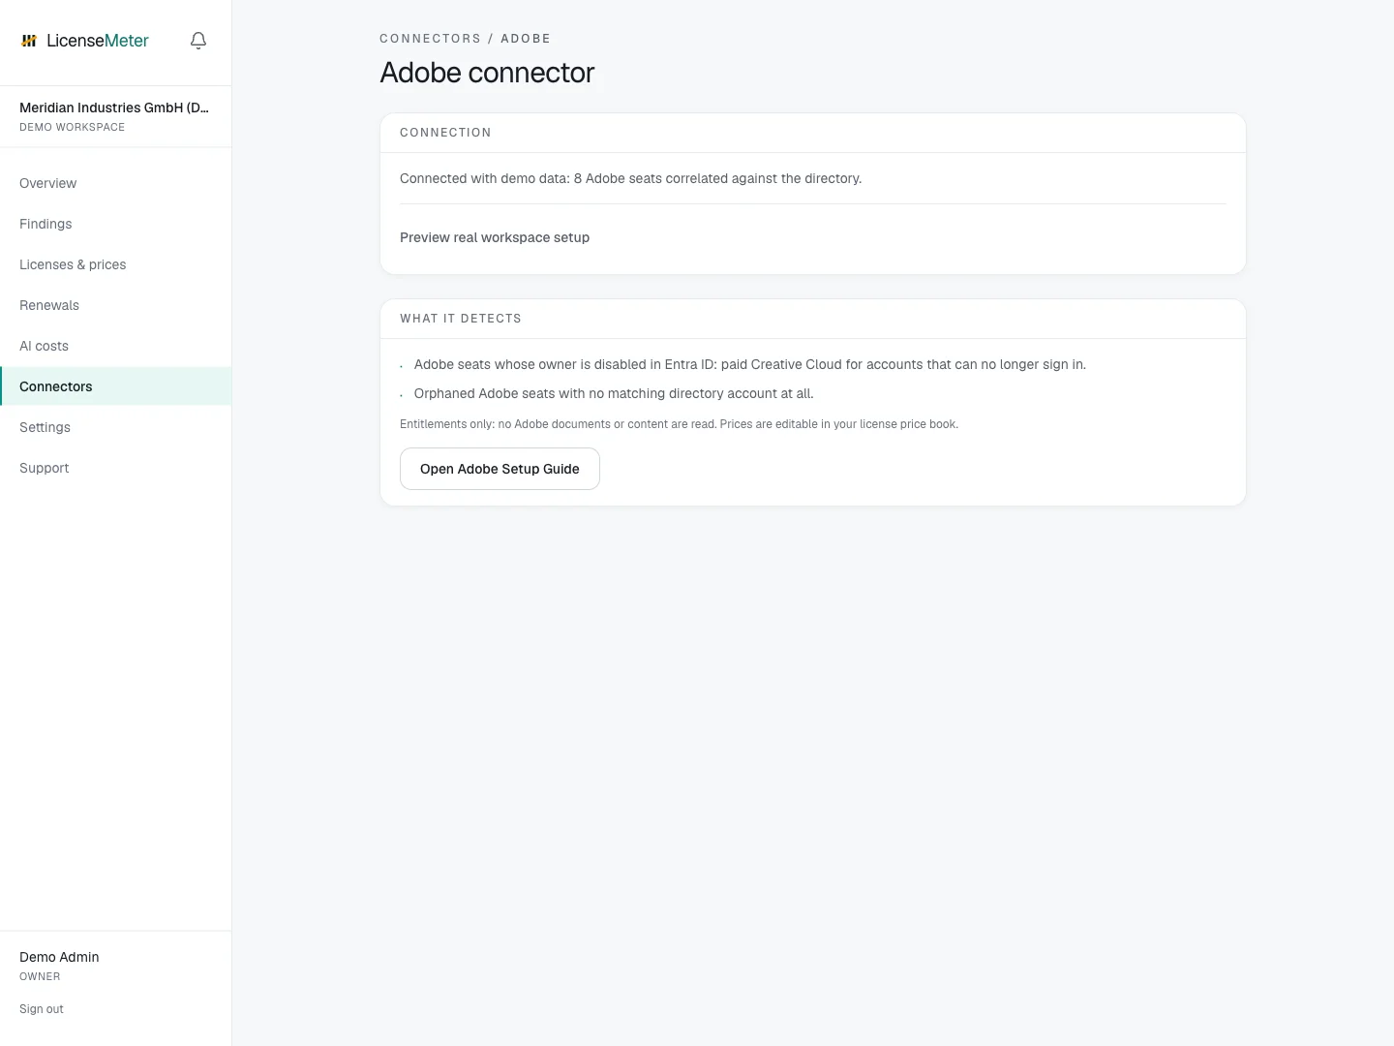Open the Connectors sidebar item

coord(115,386)
